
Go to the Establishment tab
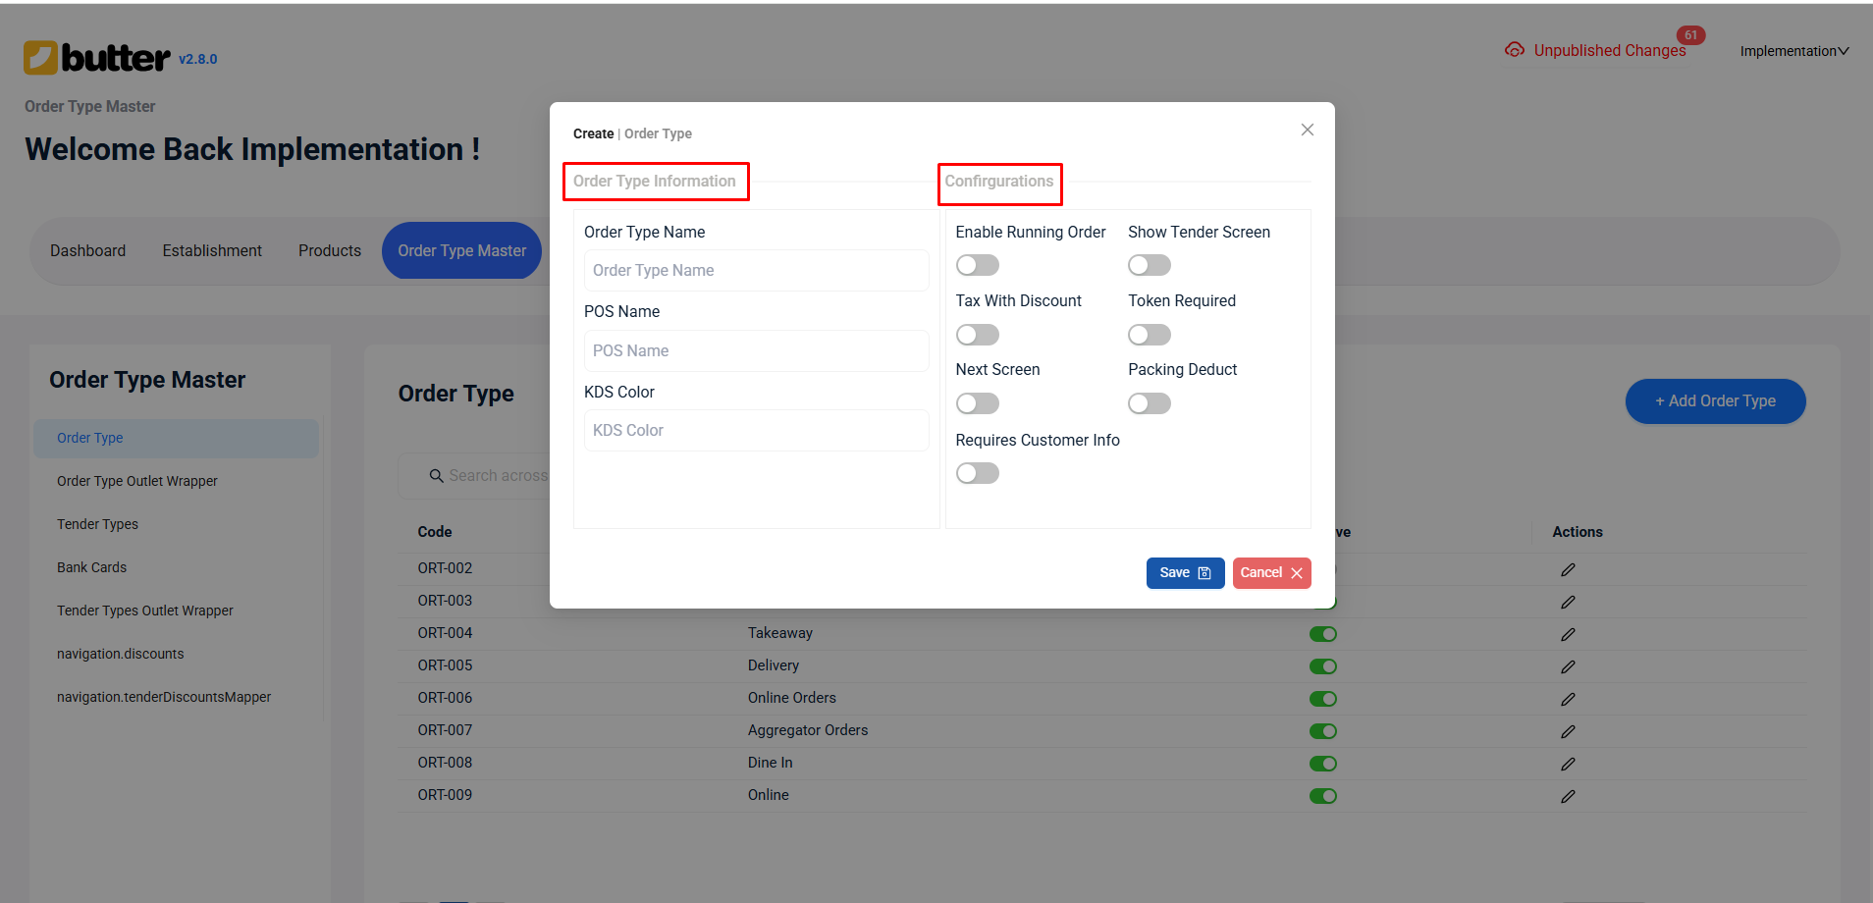click(x=212, y=250)
